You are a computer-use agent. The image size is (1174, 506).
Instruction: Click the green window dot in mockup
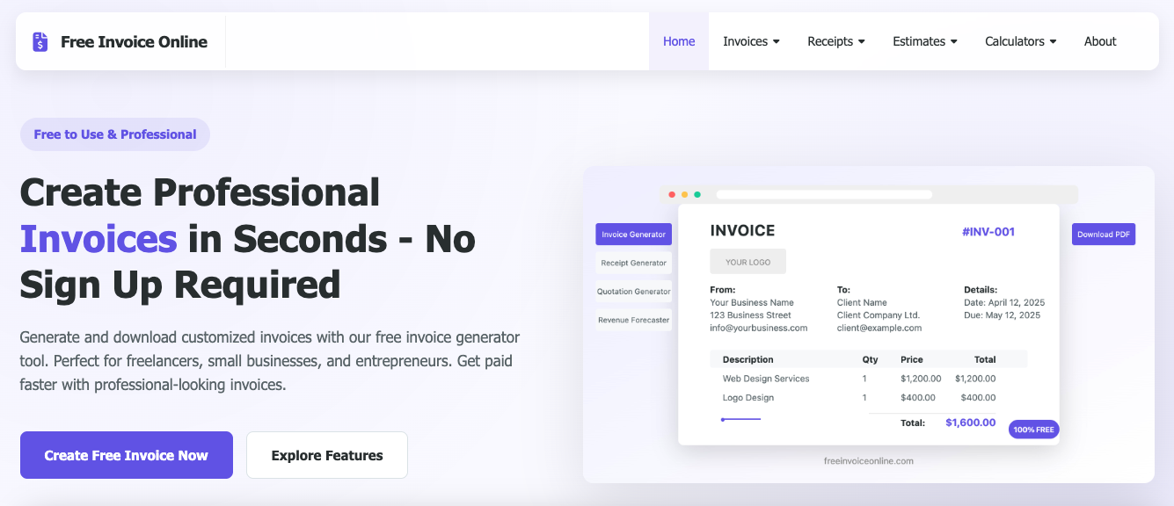point(697,194)
